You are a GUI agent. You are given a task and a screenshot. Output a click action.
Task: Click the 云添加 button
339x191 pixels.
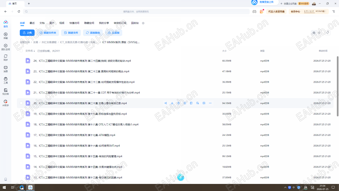tap(114, 33)
